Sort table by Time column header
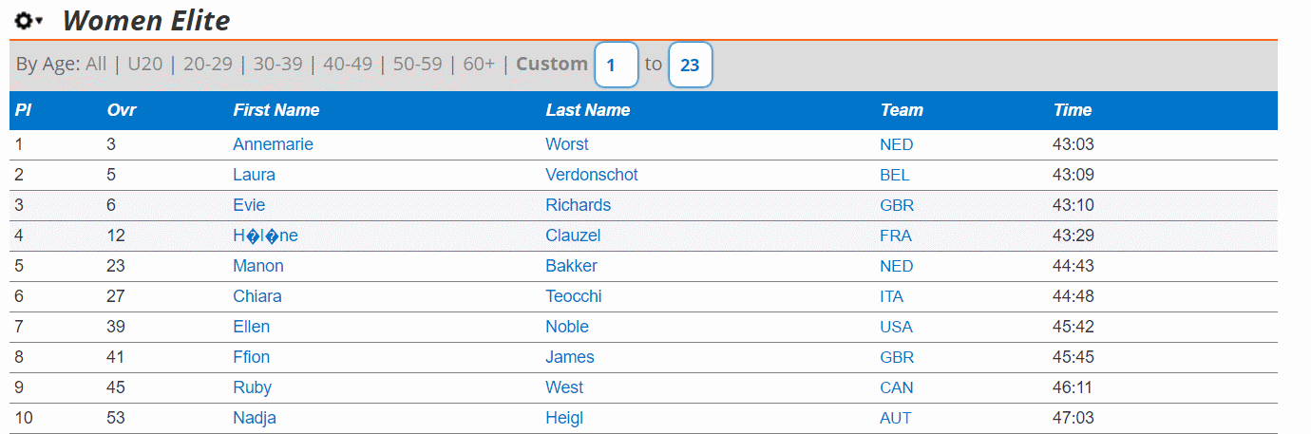 [x=1073, y=110]
